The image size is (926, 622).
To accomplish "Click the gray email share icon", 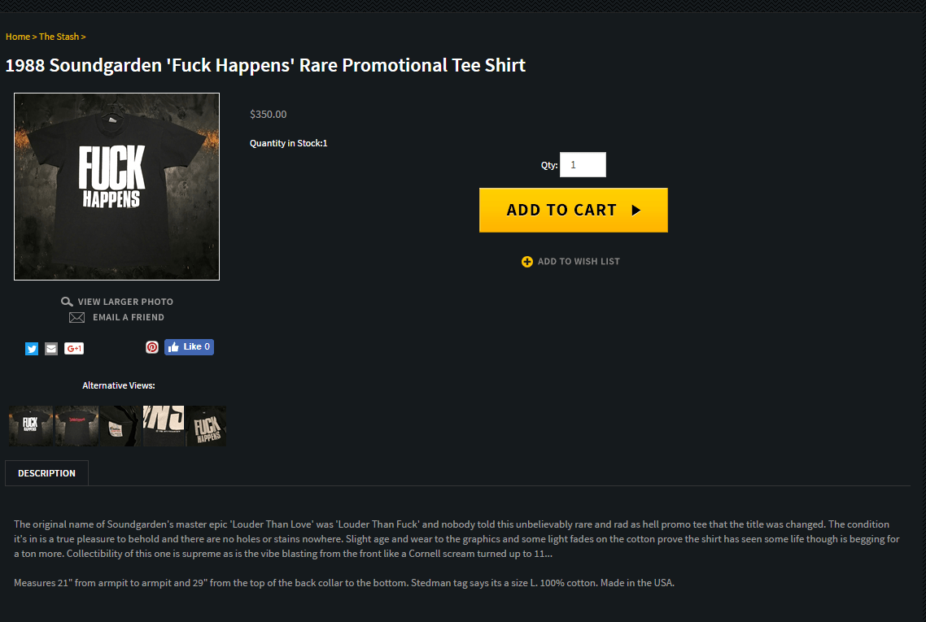I will click(x=51, y=349).
